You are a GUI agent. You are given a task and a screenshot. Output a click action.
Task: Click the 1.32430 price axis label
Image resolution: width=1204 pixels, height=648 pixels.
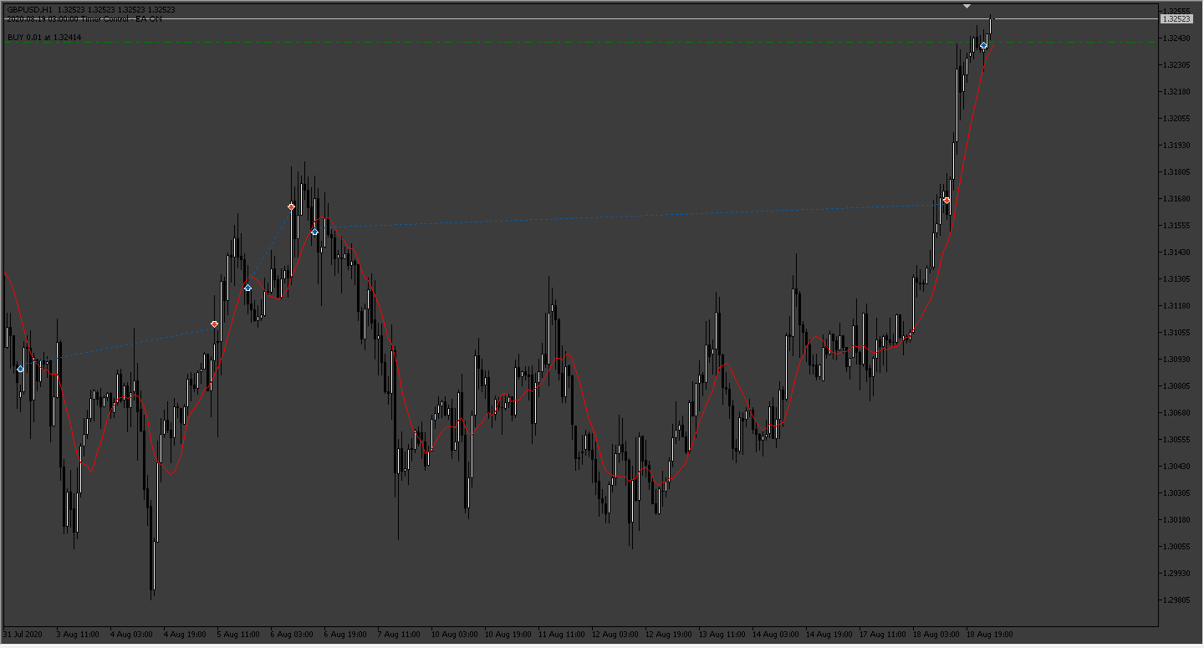(x=1176, y=38)
